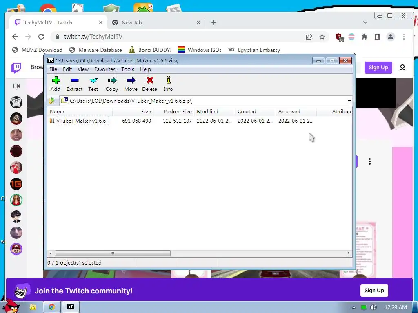Screen dimensions: 418x313
Task: Open the Windows ISOs bookmark
Action: 200,50
